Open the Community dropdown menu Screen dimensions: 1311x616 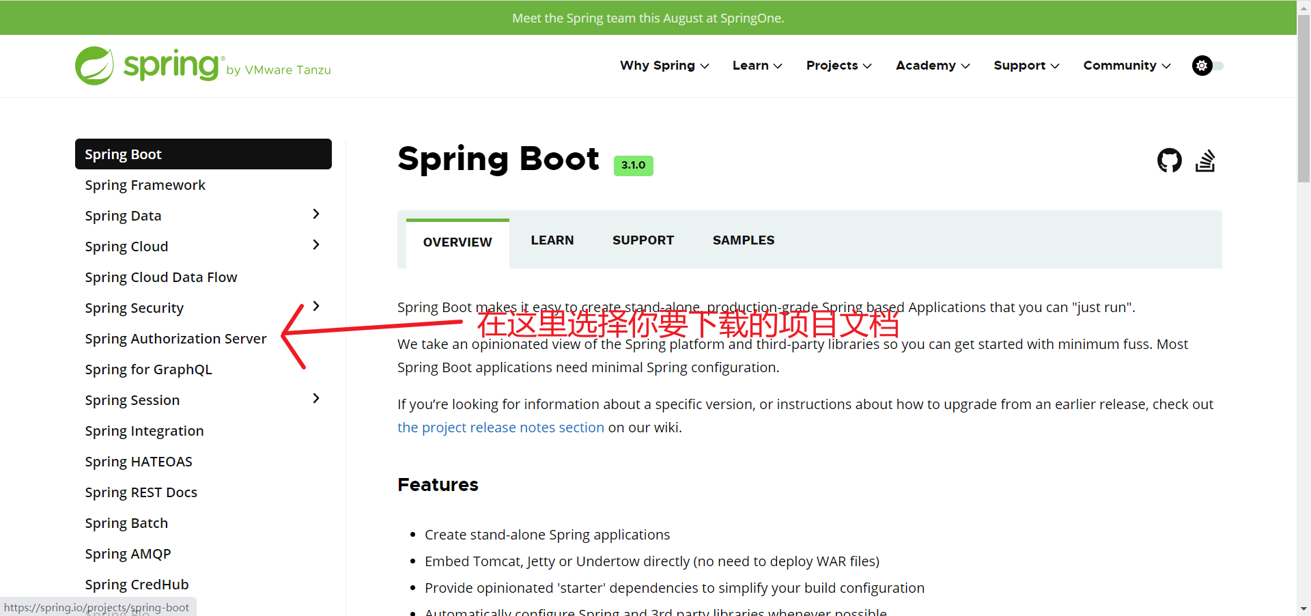click(1127, 66)
